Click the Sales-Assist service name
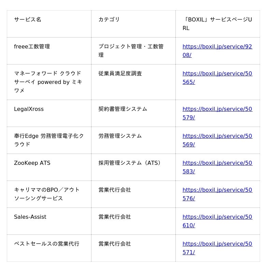 [x=30, y=217]
